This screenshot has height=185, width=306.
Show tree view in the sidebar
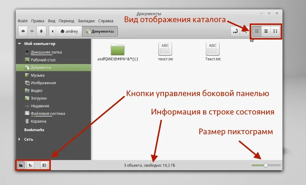(x=30, y=165)
